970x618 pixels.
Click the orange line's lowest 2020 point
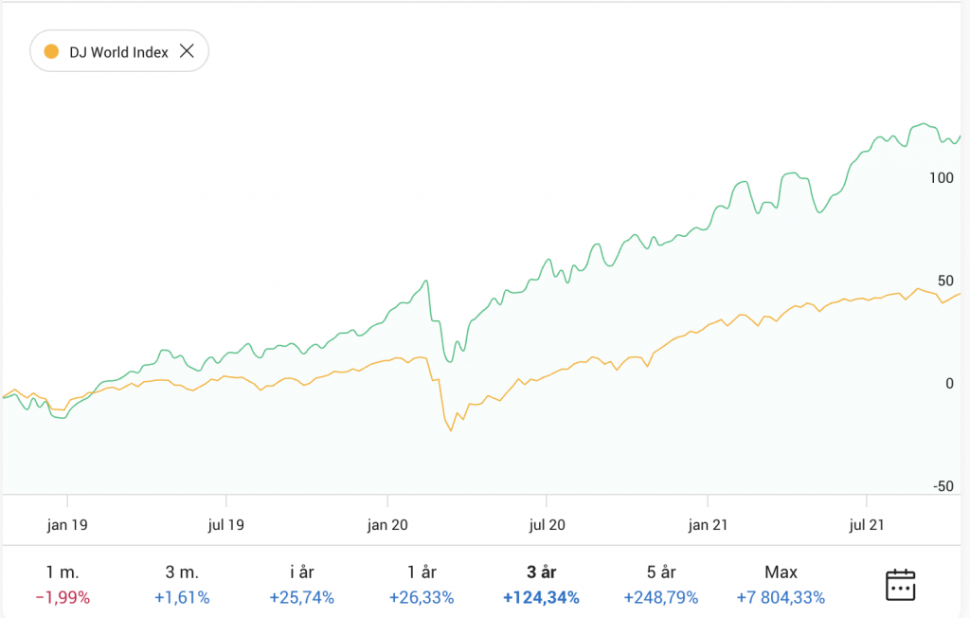(451, 430)
